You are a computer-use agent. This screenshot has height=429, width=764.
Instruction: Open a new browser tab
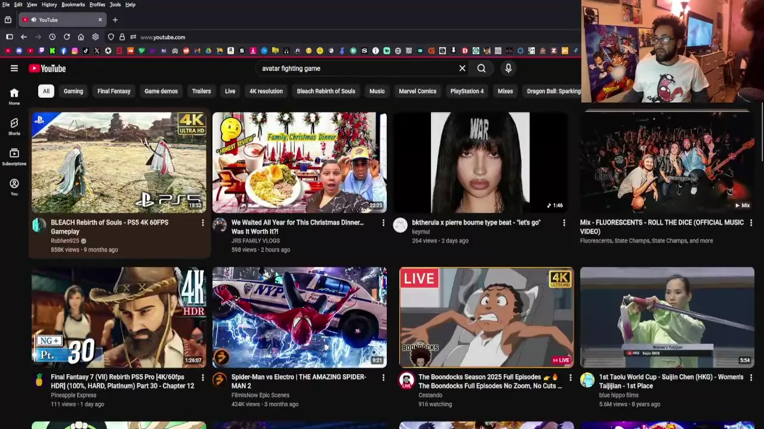(x=115, y=20)
